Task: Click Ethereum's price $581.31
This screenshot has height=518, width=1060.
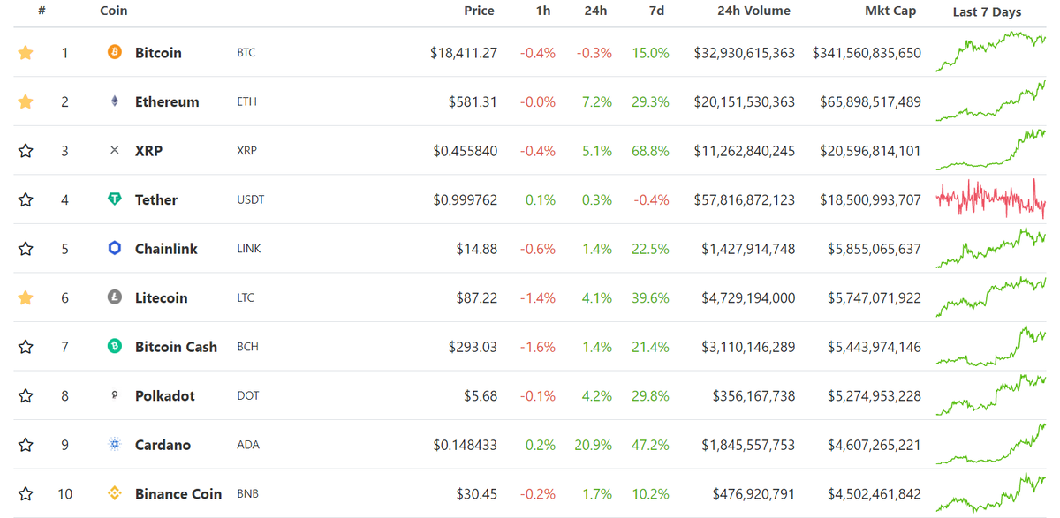Action: (473, 101)
